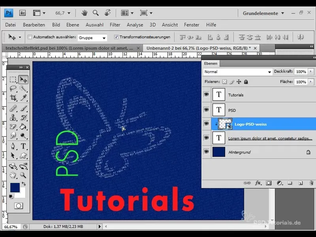This screenshot has height=237, width=316.
Task: Select the Dodge tool
Action: click(23, 136)
